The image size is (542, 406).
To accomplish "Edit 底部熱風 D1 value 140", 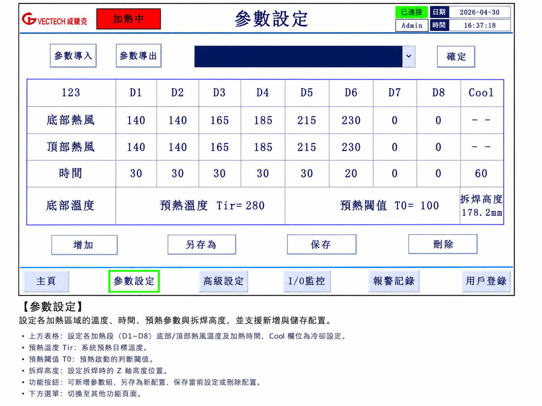I will [136, 120].
